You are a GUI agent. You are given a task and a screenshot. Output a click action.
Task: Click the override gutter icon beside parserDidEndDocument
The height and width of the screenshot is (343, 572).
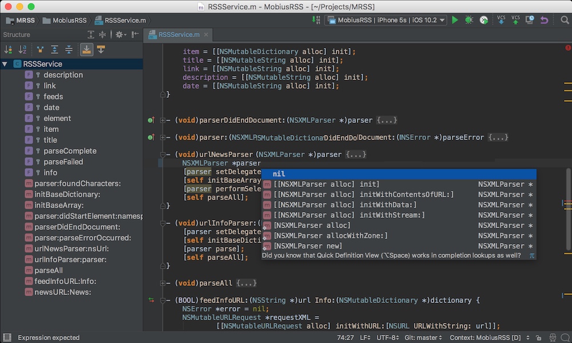coord(151,120)
